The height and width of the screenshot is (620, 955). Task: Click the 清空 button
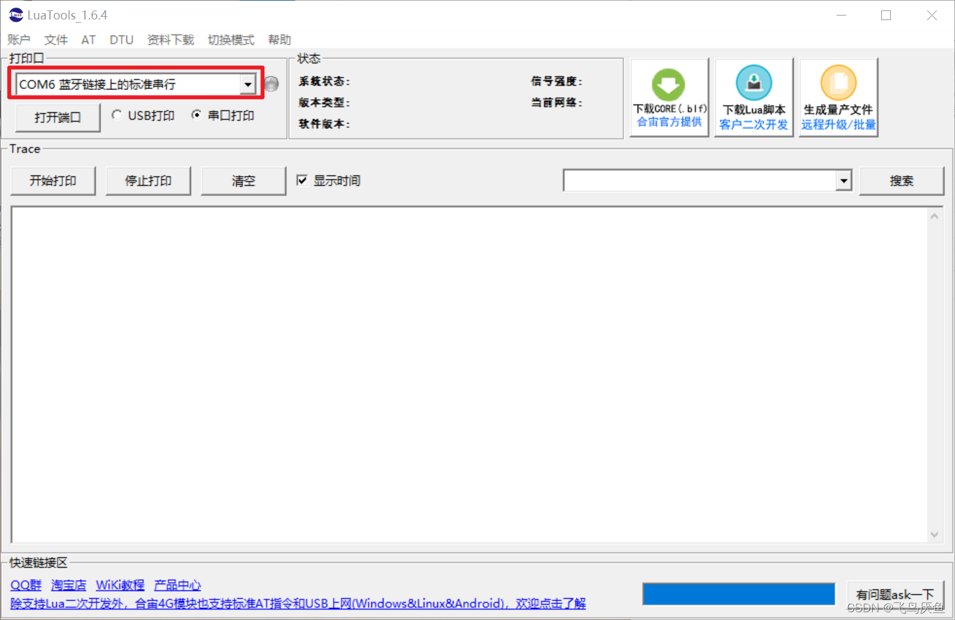[x=244, y=181]
